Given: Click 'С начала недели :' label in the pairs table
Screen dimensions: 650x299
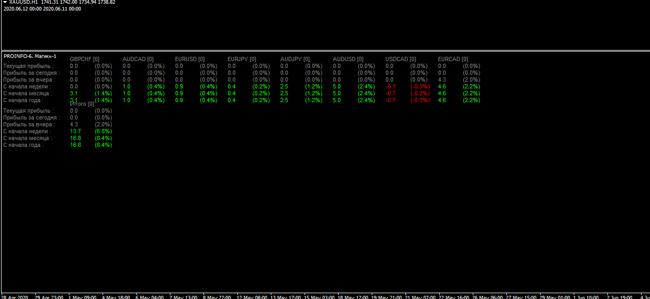Looking at the screenshot, I should click(27, 87).
